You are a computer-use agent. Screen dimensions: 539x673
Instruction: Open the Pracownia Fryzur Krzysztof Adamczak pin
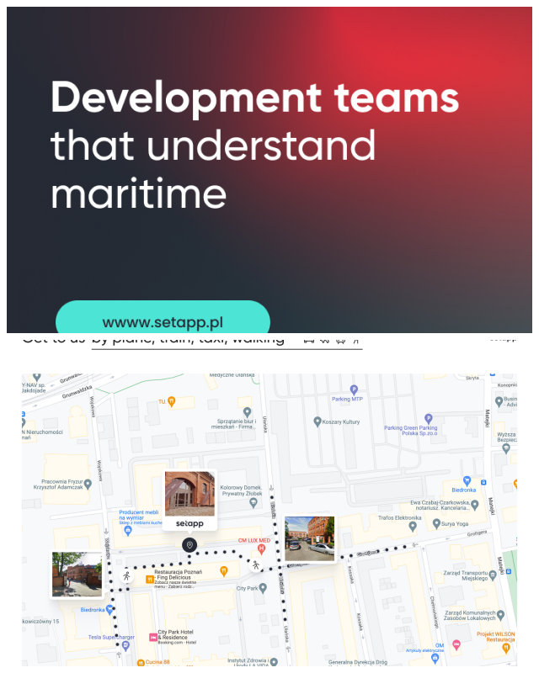pyautogui.click(x=88, y=485)
